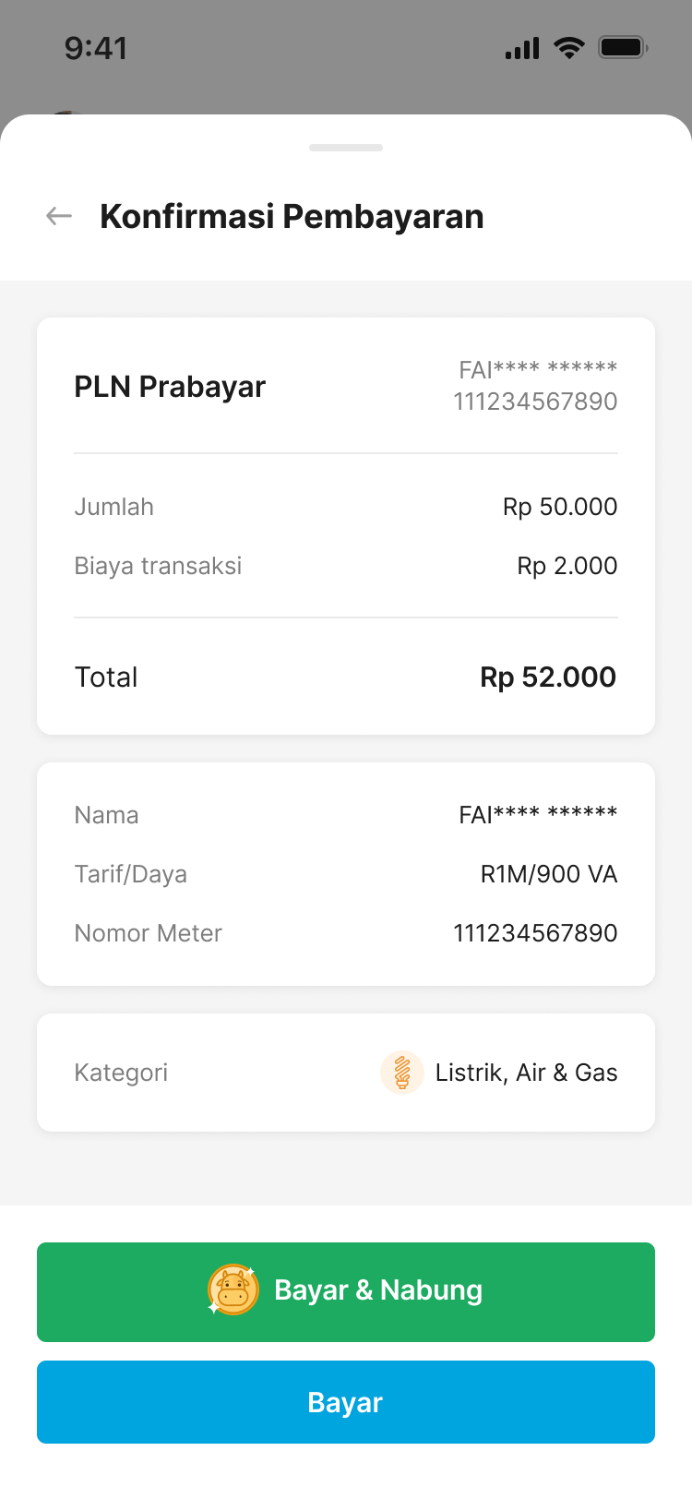Tap the PLN Prabayar title
Screen dimensions: 692x1499
(x=170, y=387)
